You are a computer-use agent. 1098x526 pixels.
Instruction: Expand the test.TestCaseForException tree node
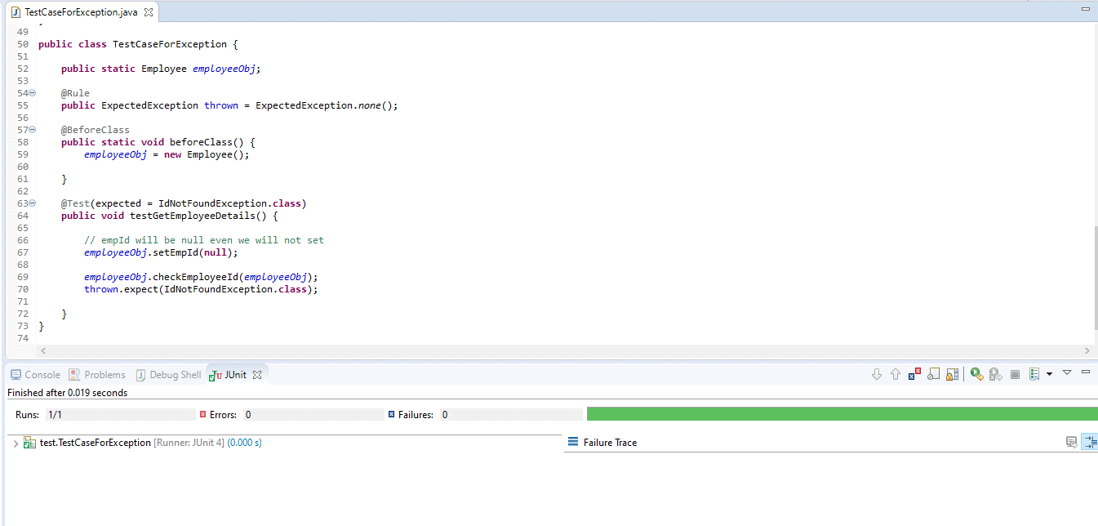(x=16, y=443)
